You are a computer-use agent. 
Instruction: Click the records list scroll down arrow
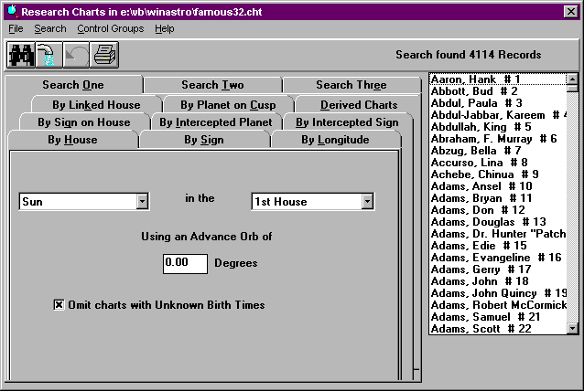[x=572, y=328]
